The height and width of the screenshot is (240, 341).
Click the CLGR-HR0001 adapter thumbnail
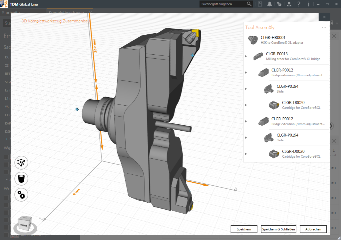coord(253,40)
